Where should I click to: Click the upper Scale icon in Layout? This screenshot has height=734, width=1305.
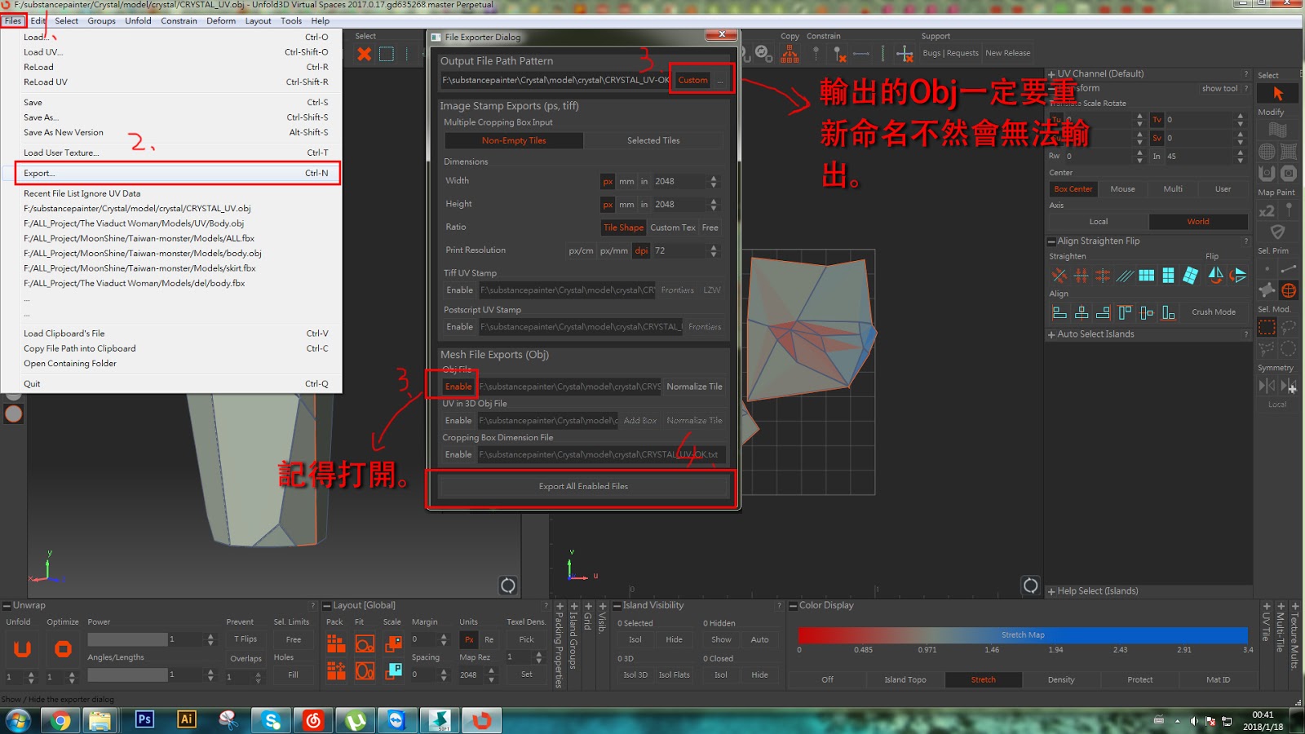tap(393, 643)
